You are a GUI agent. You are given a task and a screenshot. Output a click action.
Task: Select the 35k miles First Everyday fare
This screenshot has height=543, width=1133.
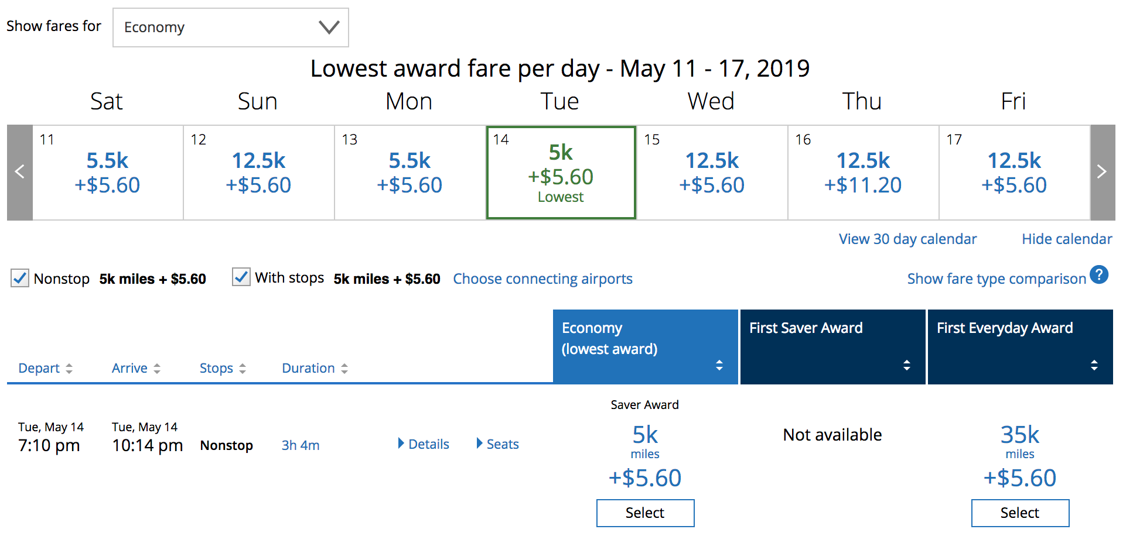[x=1021, y=513]
